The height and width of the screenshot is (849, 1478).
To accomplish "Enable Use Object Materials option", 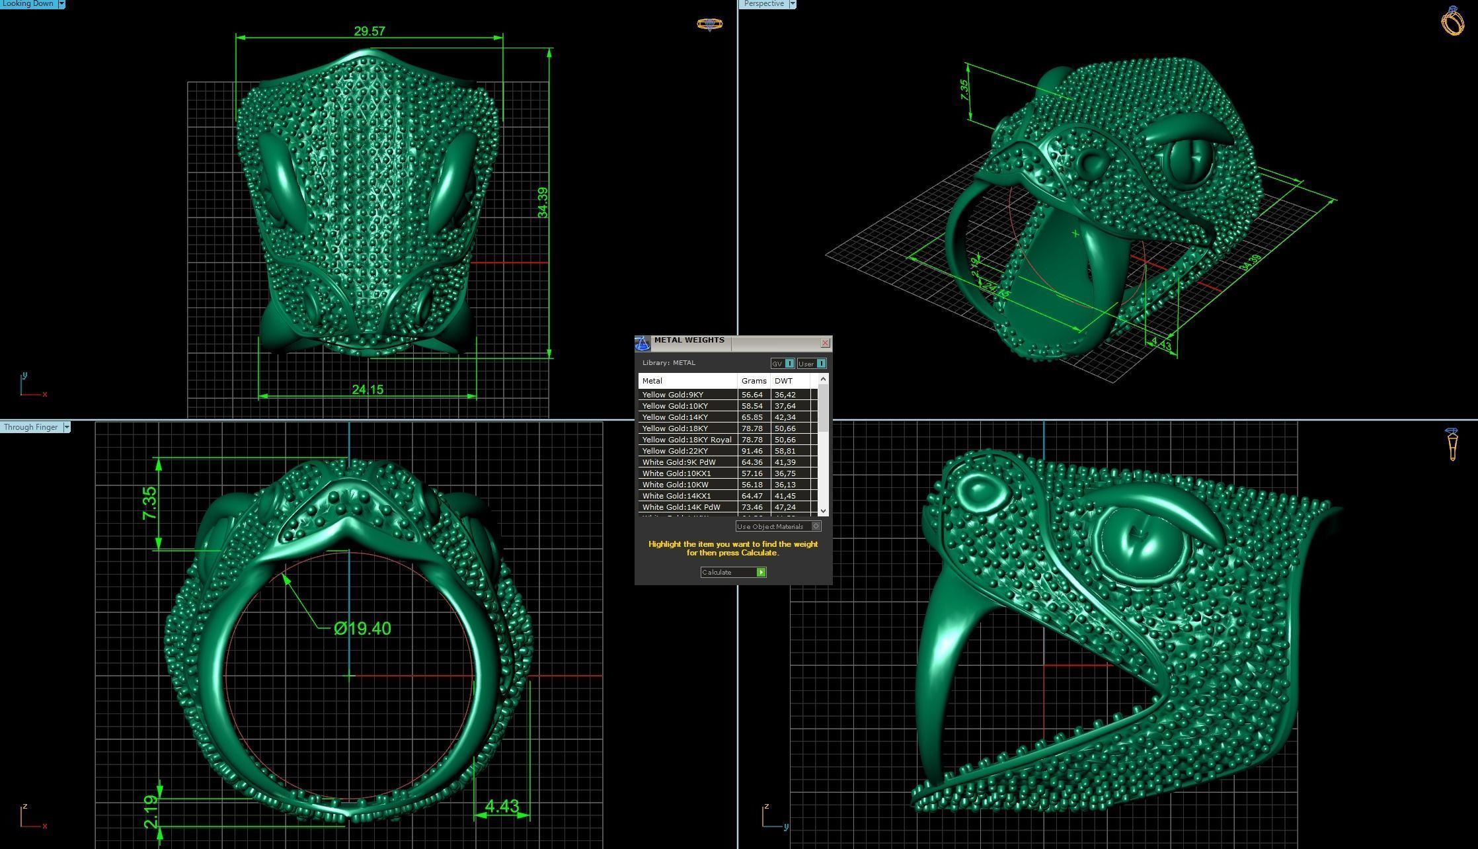I will (778, 526).
